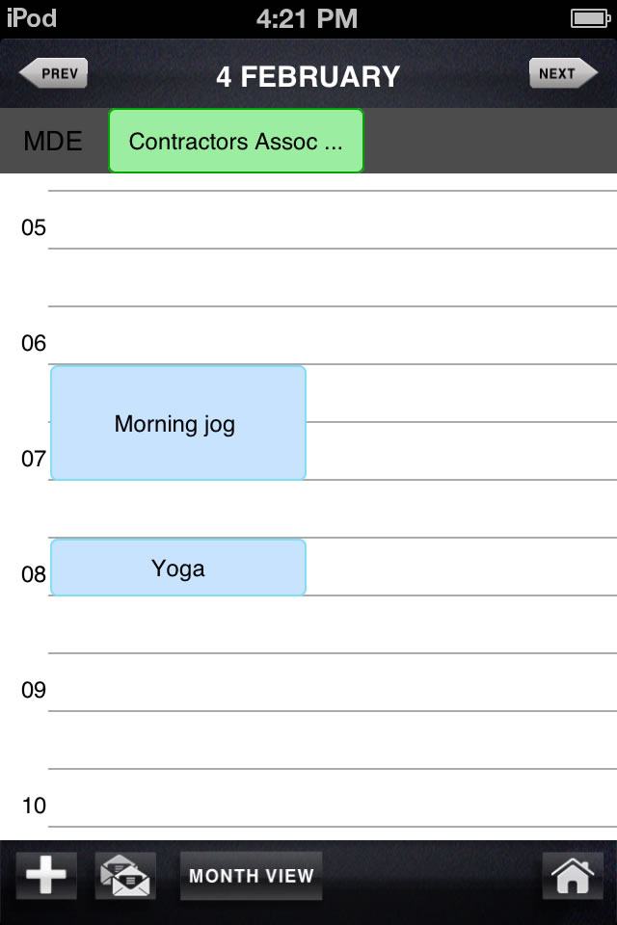The height and width of the screenshot is (925, 617).
Task: Open the mail envelope icon
Action: point(125,876)
